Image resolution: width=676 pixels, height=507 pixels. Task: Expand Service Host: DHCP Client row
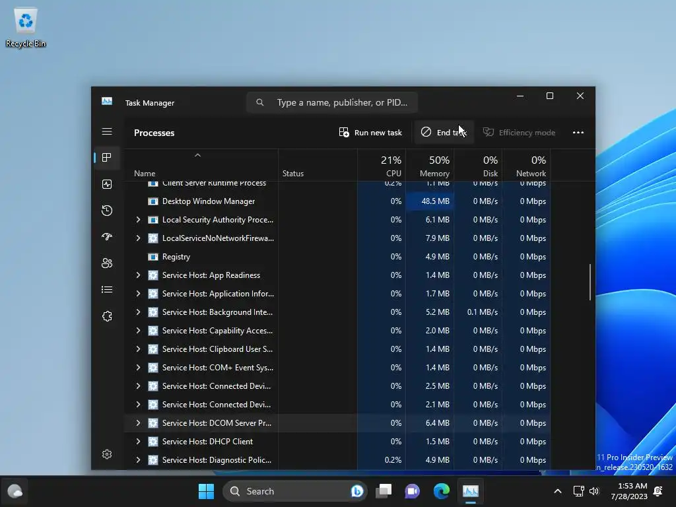point(138,442)
